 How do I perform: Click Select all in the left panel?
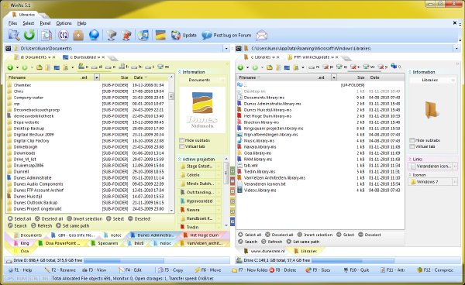pos(19,218)
